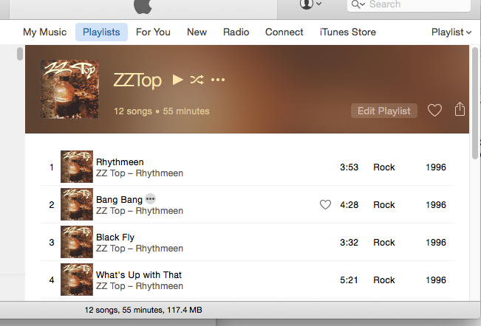Expand the search magnifier options arrow
The height and width of the screenshot is (326, 481).
[x=358, y=4]
